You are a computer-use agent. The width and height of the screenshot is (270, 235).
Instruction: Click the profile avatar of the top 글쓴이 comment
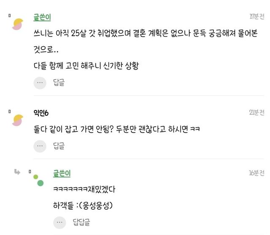[18, 25]
